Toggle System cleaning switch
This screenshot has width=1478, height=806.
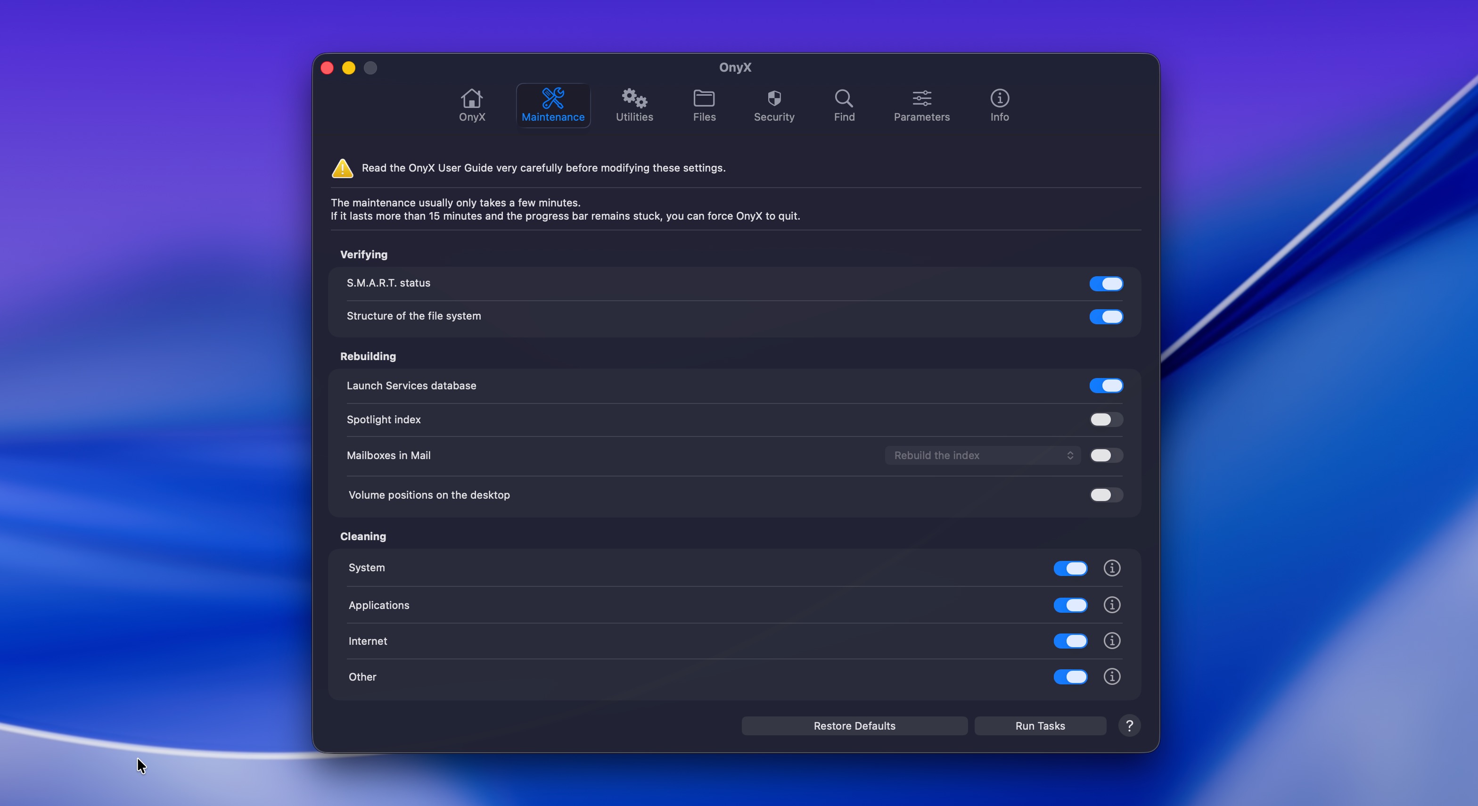[1070, 568]
